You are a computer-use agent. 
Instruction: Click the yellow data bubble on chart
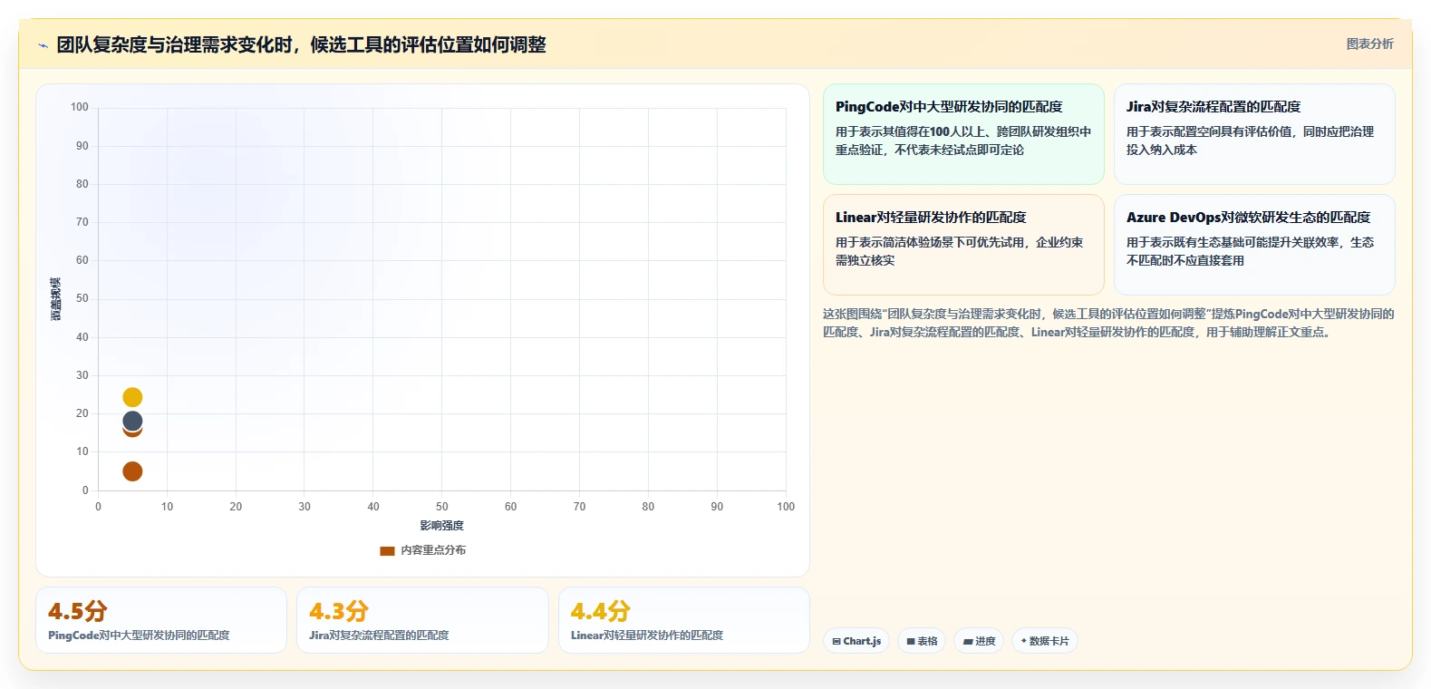132,397
